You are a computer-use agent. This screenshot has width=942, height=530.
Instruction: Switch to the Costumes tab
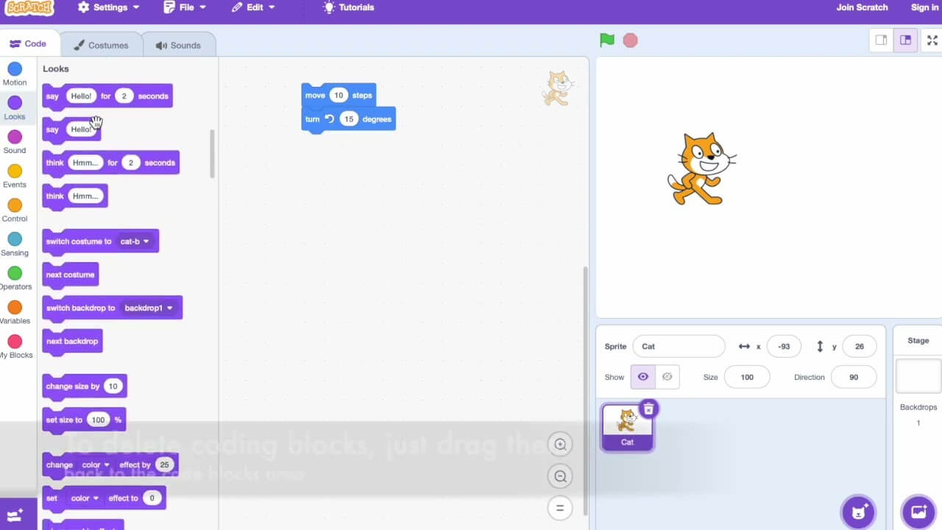point(101,45)
